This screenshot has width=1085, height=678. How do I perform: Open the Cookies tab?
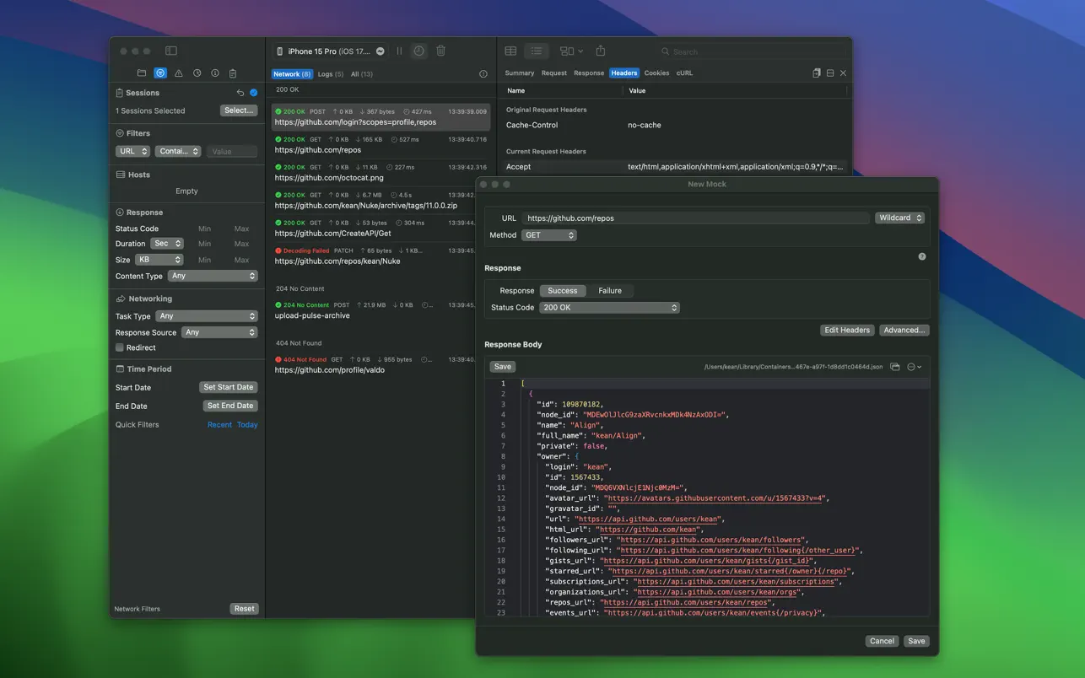click(x=656, y=73)
